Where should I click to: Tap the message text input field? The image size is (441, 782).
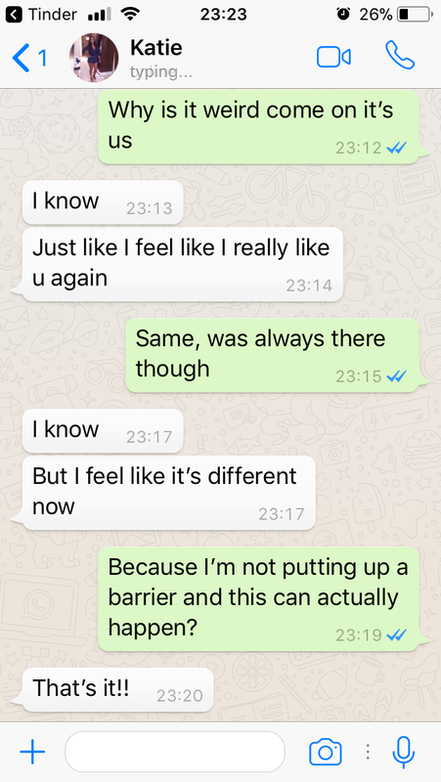pyautogui.click(x=175, y=752)
